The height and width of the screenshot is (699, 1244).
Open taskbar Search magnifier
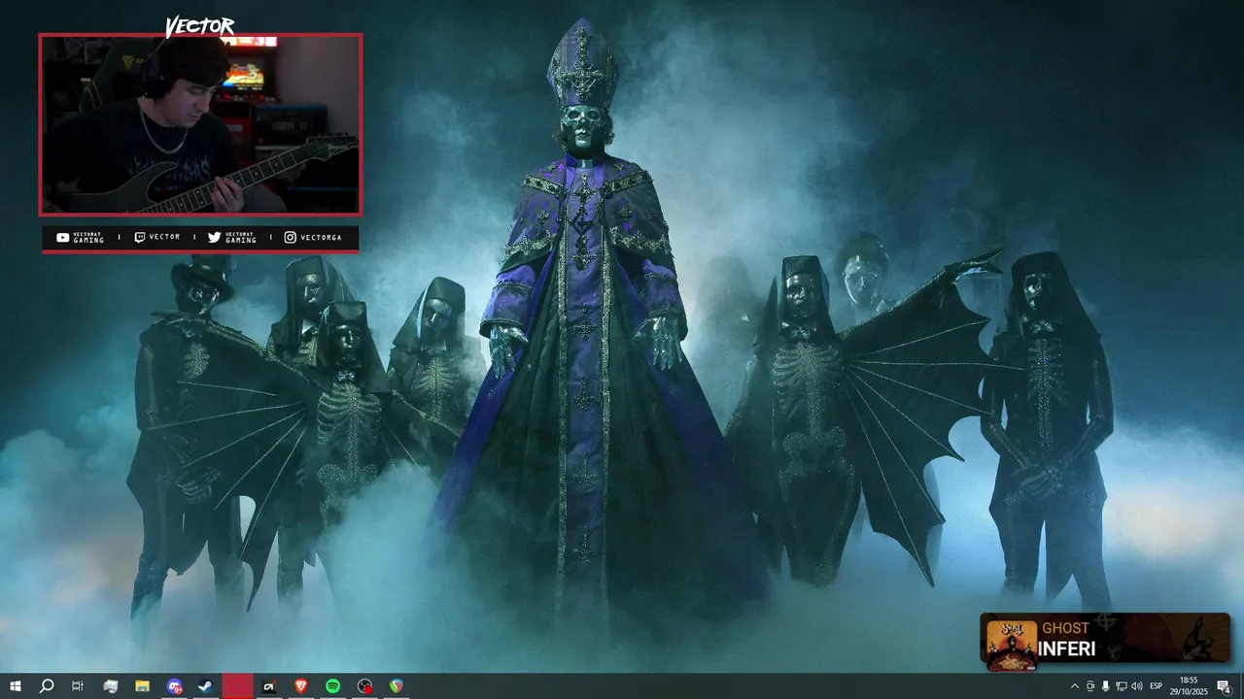[47, 686]
